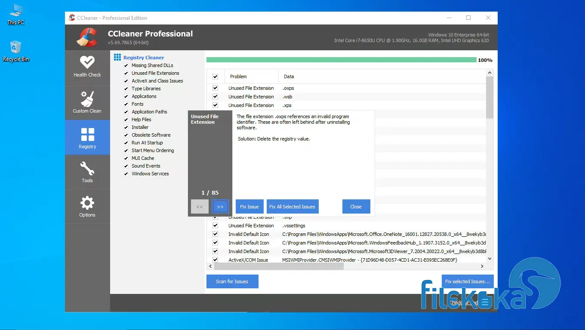Toggle Run At Startup checkbox
Screen dimensions: 585x330
[x=126, y=143]
